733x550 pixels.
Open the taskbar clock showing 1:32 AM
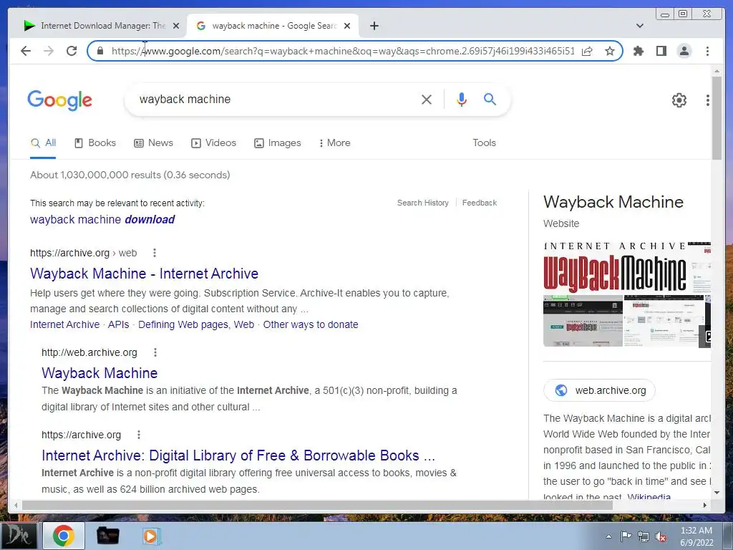pyautogui.click(x=696, y=536)
